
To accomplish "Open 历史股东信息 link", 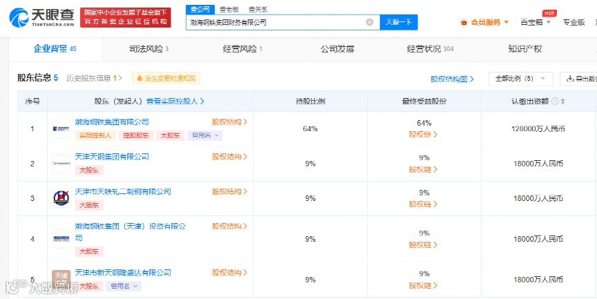I will tap(94, 78).
